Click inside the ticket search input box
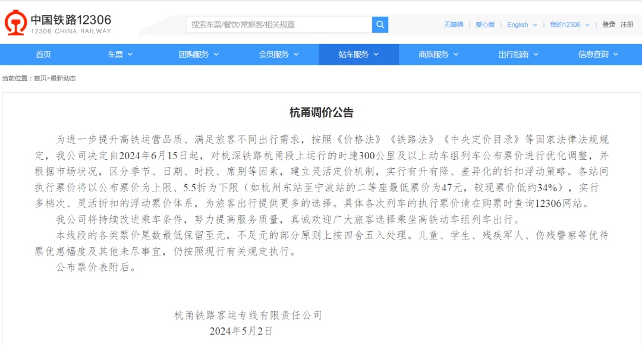 276,24
